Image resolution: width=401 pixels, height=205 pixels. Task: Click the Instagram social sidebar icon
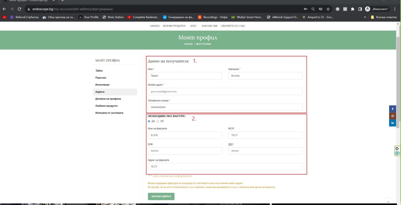pyautogui.click(x=392, y=116)
